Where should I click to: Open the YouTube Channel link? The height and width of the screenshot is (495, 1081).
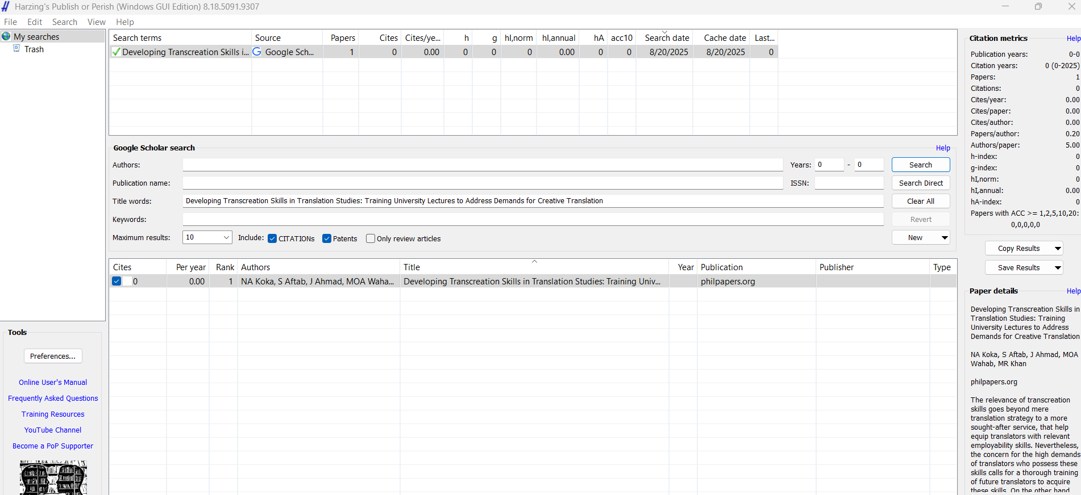53,430
